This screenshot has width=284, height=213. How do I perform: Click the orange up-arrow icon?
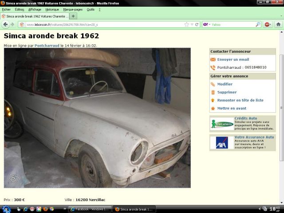(213, 100)
